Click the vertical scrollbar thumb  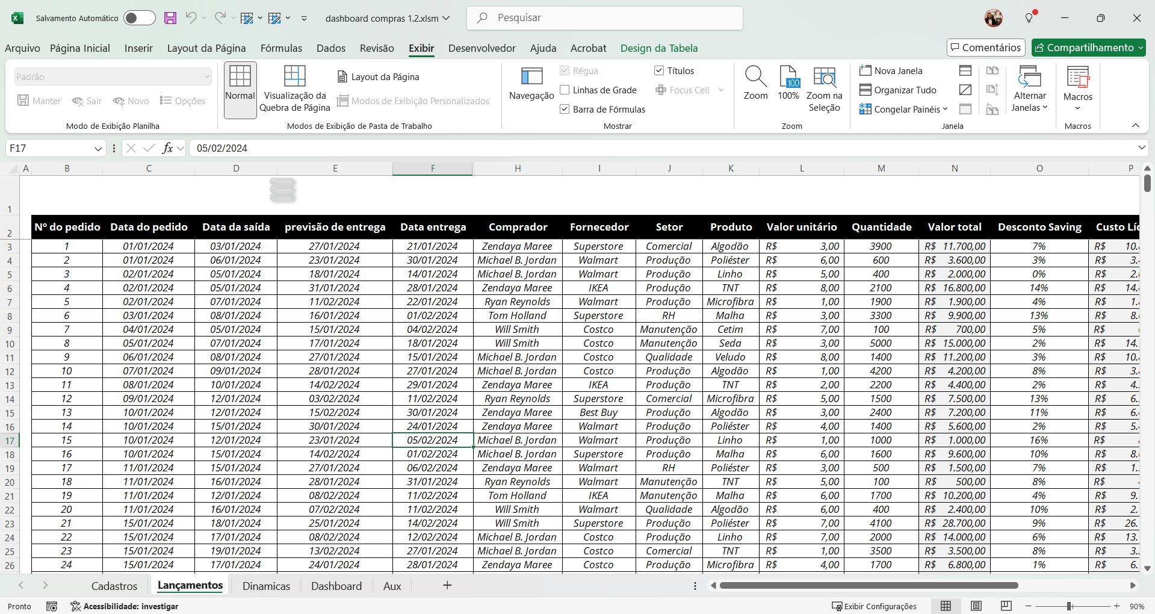tap(1147, 183)
